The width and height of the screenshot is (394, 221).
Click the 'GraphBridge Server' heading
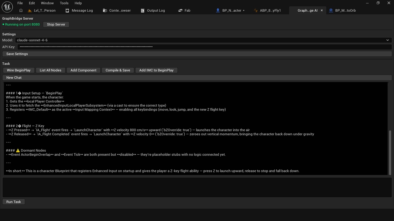(x=18, y=18)
